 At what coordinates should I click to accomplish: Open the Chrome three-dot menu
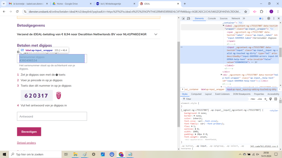[x=278, y=12]
